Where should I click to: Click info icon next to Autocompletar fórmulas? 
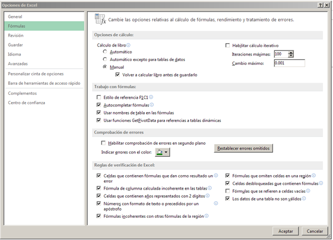[x=152, y=105]
